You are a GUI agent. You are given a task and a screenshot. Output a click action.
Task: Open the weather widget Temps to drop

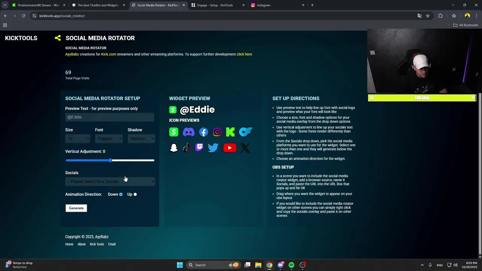coord(20,265)
